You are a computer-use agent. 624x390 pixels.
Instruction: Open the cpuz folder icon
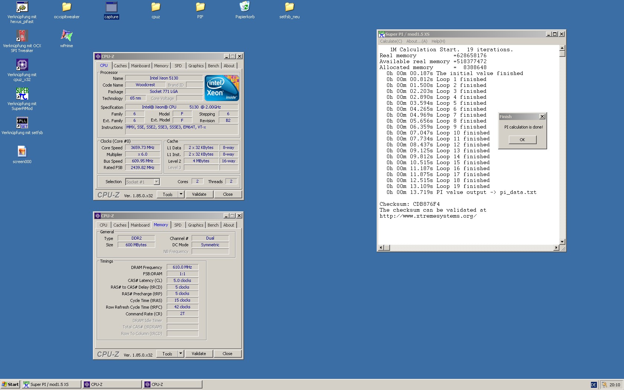(x=156, y=7)
